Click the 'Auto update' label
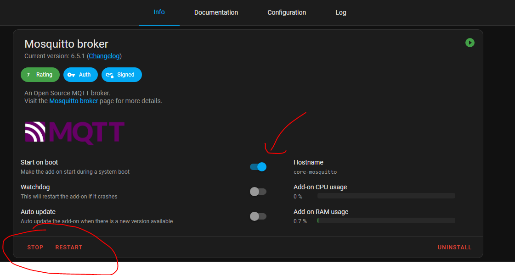Viewport: 515px width, 275px height. click(x=38, y=212)
